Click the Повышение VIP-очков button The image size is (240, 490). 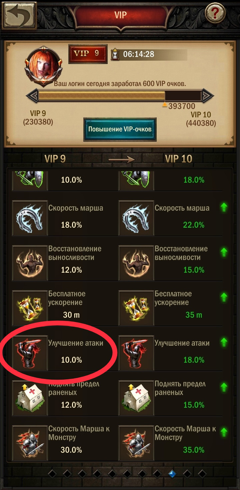(x=120, y=129)
